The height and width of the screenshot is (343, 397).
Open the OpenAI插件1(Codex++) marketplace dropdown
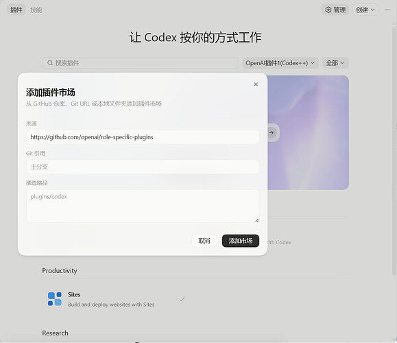[280, 63]
